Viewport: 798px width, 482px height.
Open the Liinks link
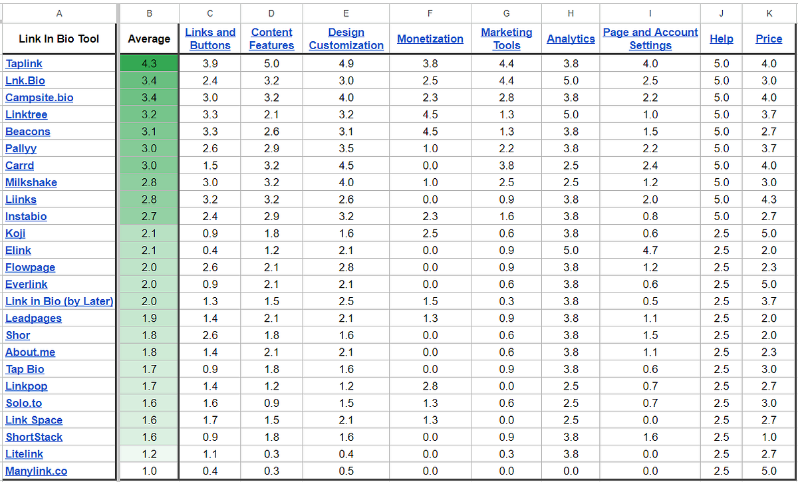click(x=21, y=199)
